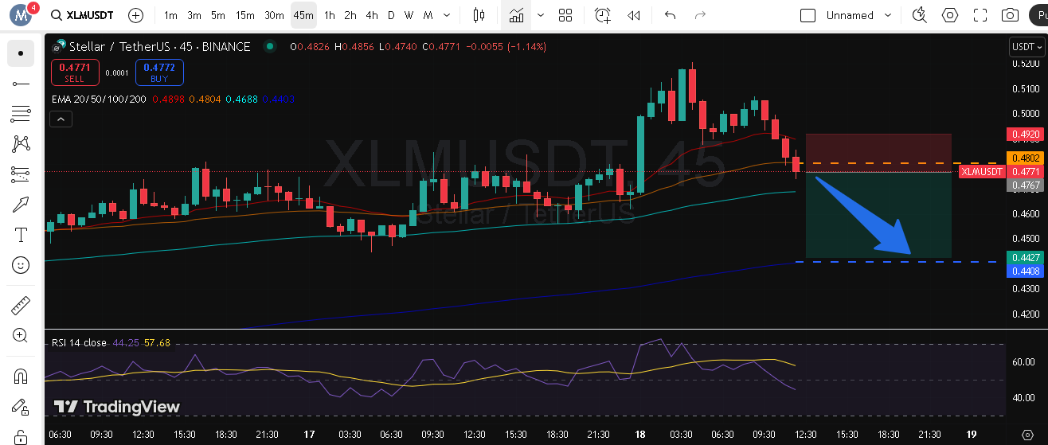Open forecasting and measurement tools
This screenshot has height=445, width=1048.
[21, 174]
